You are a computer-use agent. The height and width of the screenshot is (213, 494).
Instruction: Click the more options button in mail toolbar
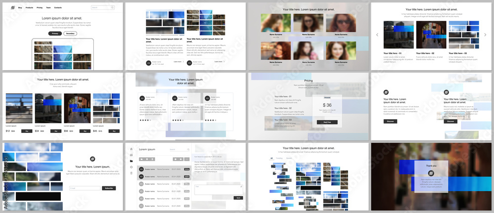[187, 159]
